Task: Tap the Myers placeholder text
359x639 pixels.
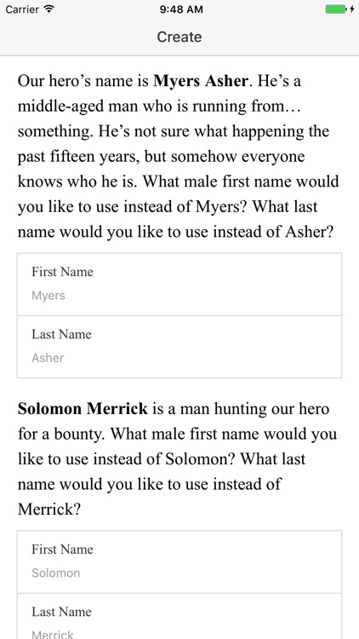Action: click(x=48, y=296)
